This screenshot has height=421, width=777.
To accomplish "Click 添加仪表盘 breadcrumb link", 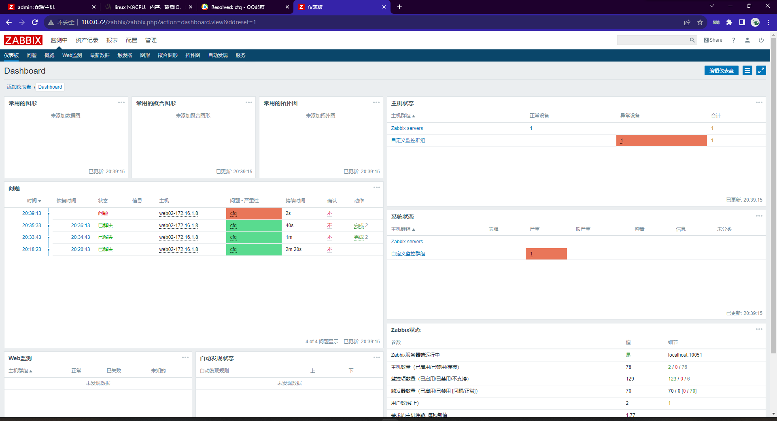I will [x=19, y=87].
